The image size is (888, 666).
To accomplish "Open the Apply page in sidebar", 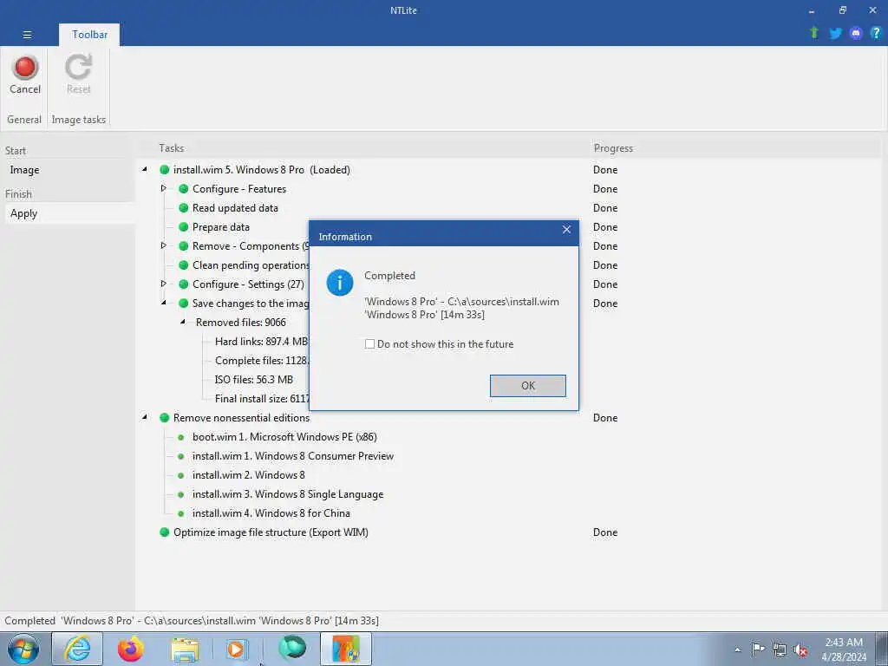I will pyautogui.click(x=23, y=213).
